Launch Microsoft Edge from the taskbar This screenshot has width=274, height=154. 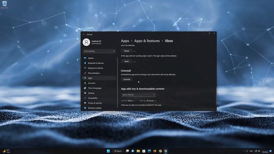[x=149, y=151]
